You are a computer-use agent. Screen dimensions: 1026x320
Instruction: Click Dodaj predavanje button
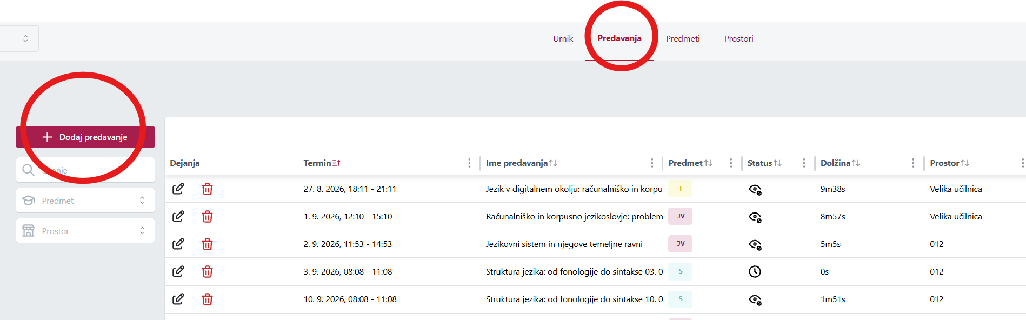click(85, 137)
